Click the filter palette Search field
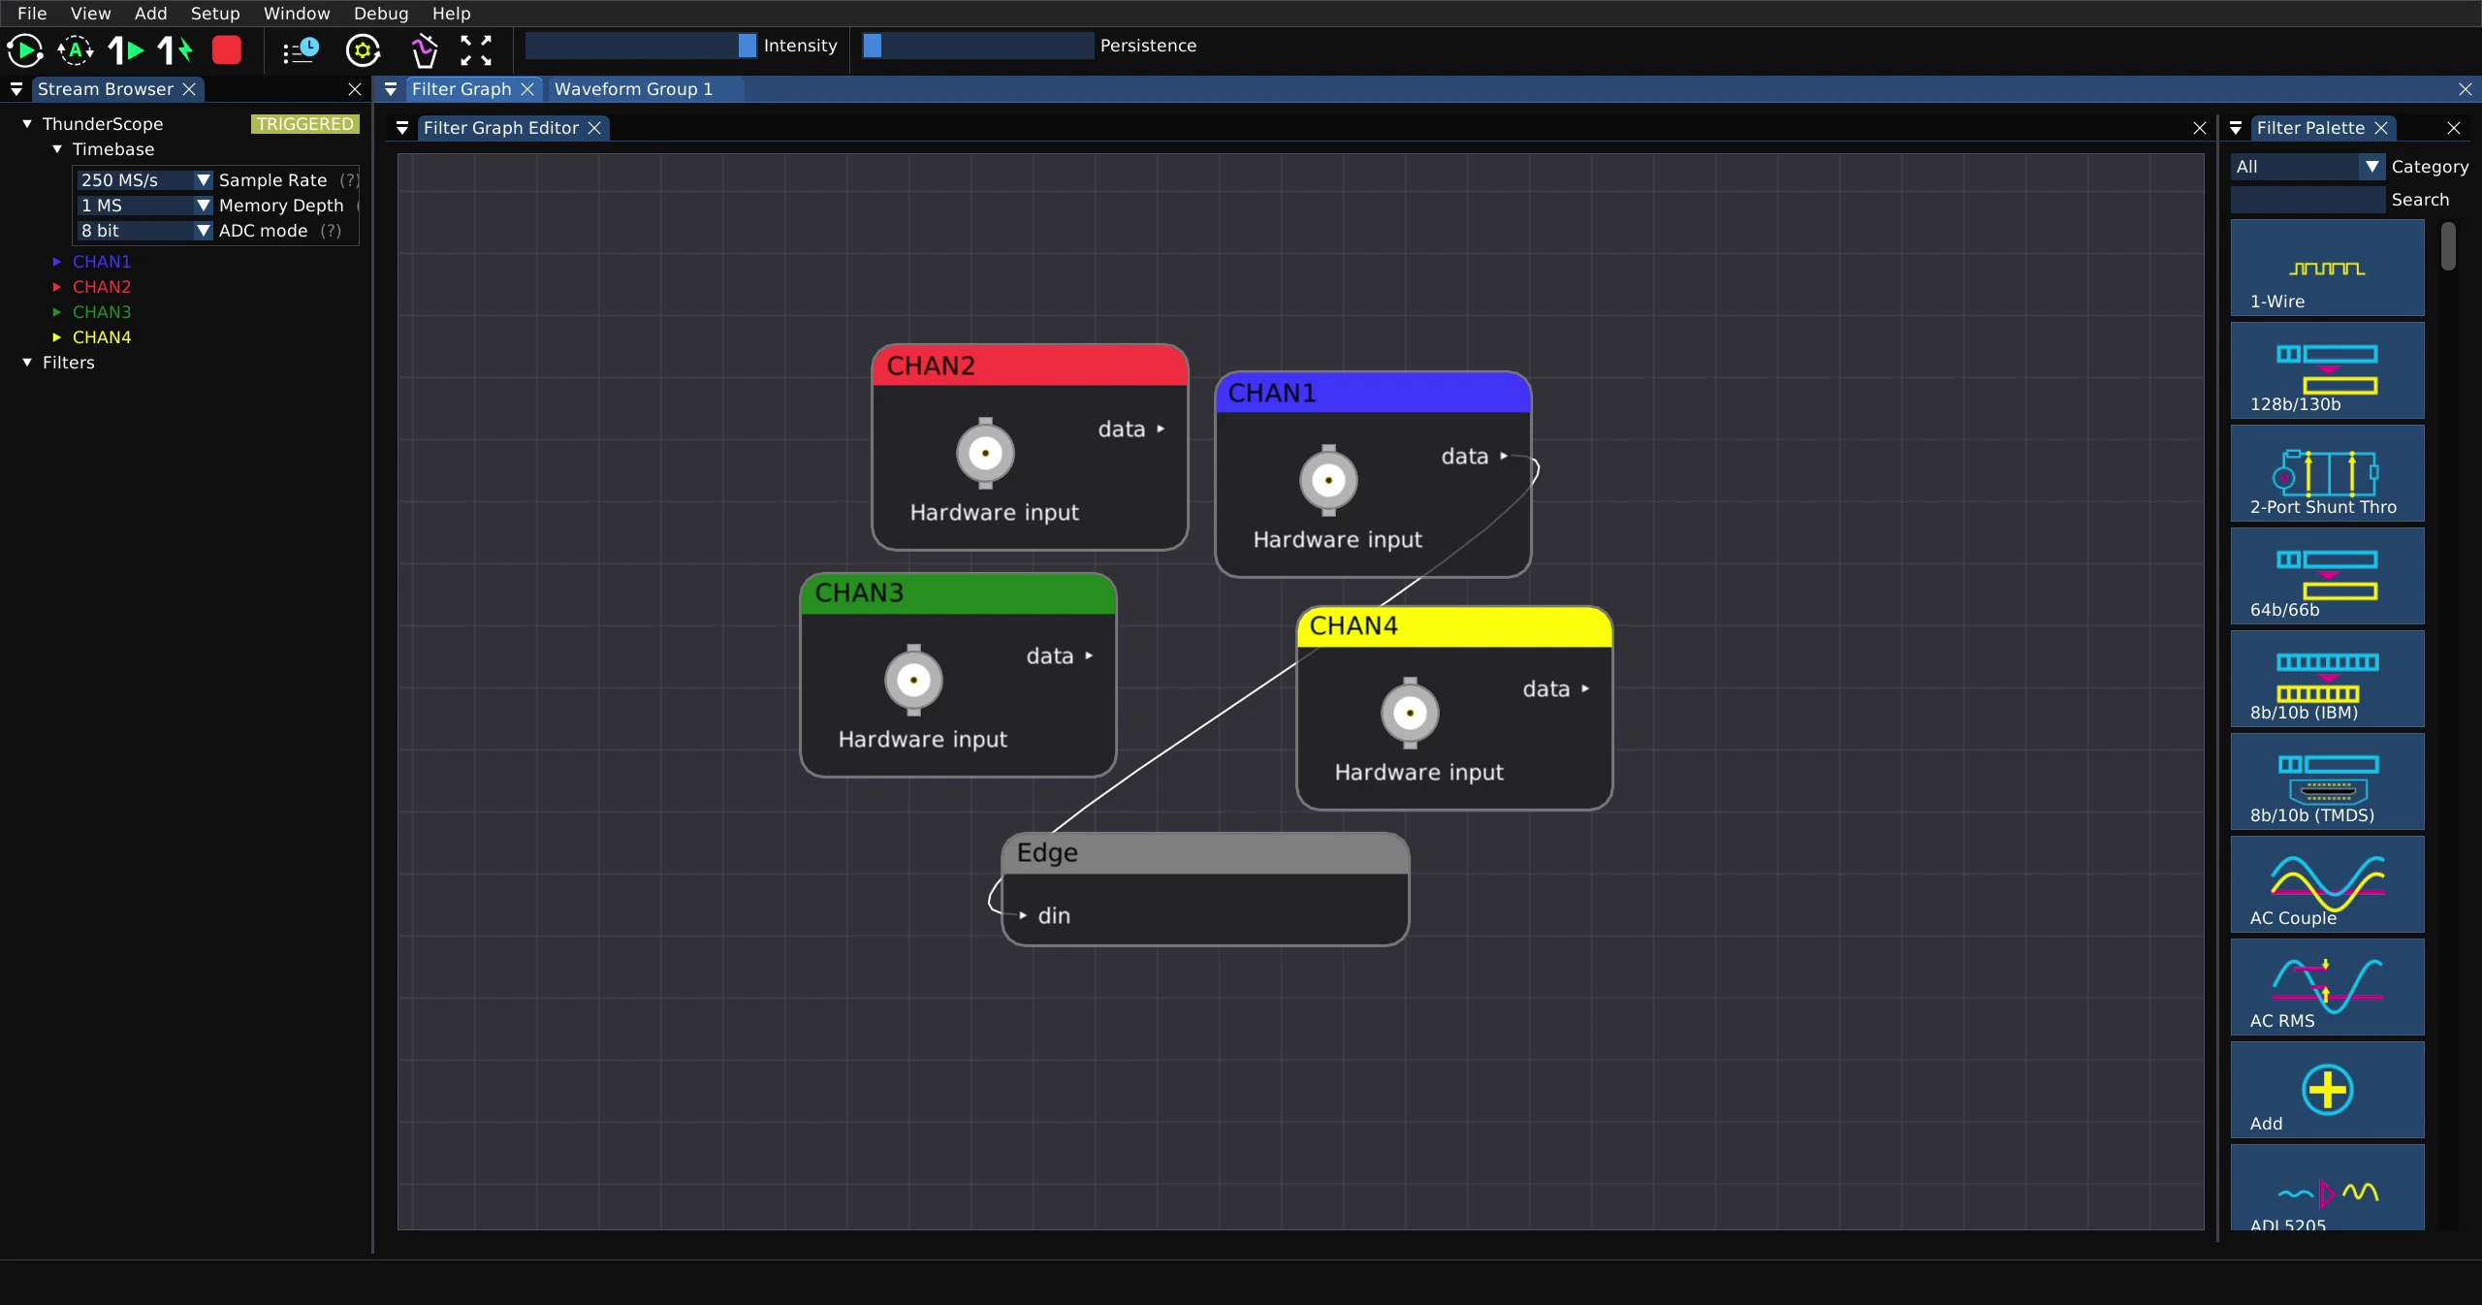 point(2307,200)
